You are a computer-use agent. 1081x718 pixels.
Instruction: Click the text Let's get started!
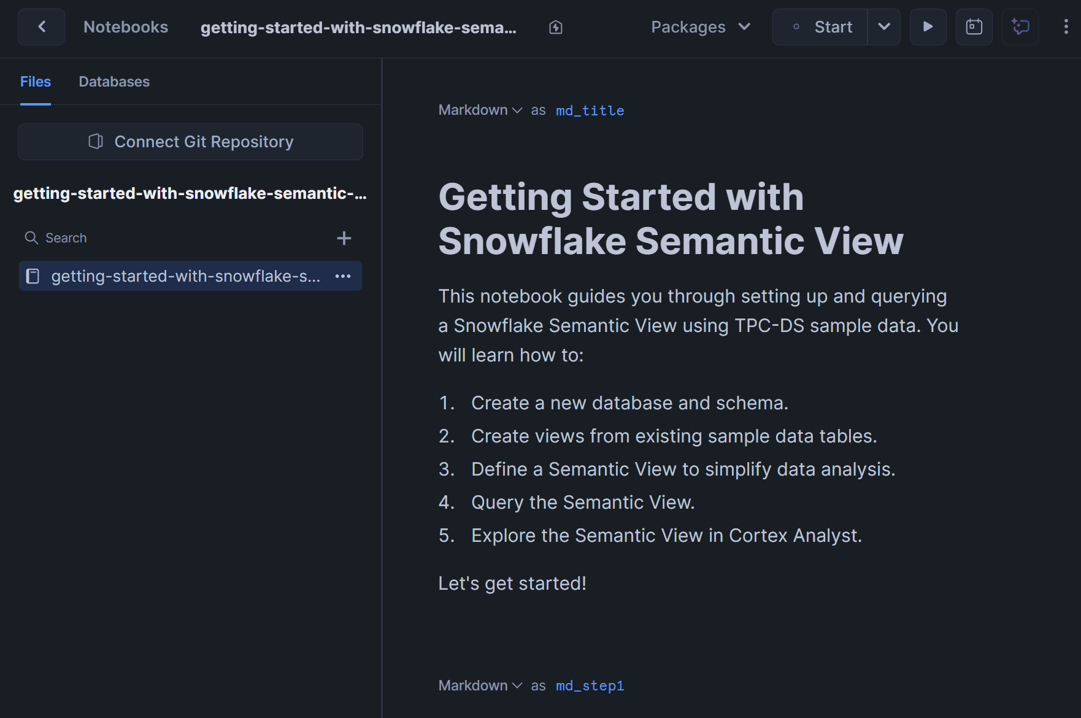pos(512,584)
